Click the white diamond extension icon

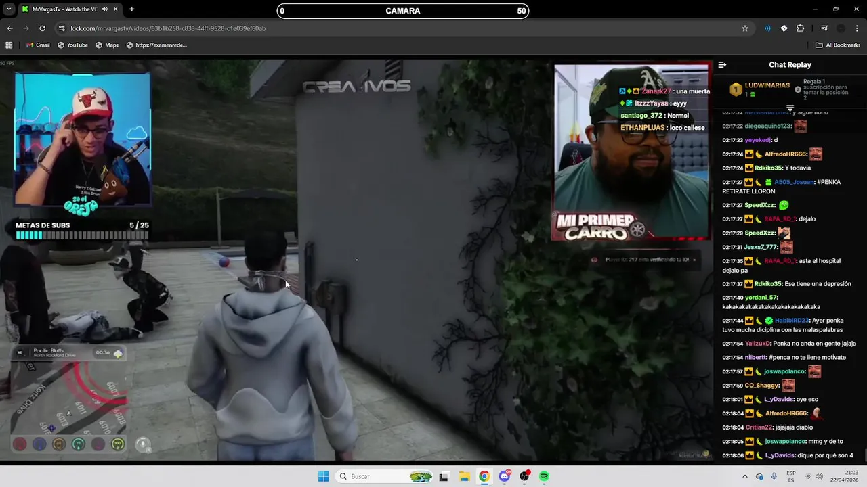(x=784, y=28)
